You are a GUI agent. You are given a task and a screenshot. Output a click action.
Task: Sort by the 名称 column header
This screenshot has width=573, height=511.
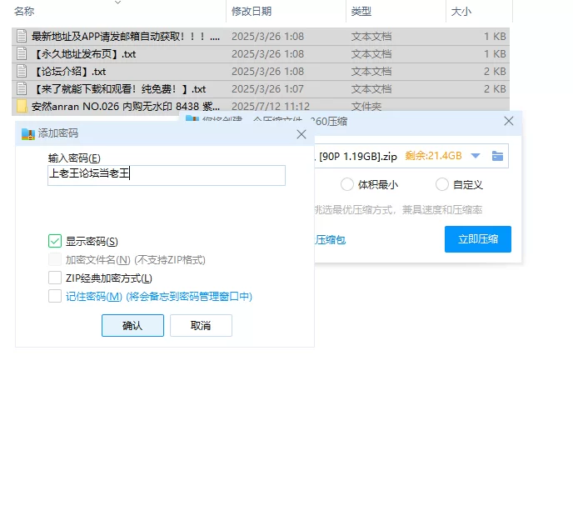coord(24,12)
